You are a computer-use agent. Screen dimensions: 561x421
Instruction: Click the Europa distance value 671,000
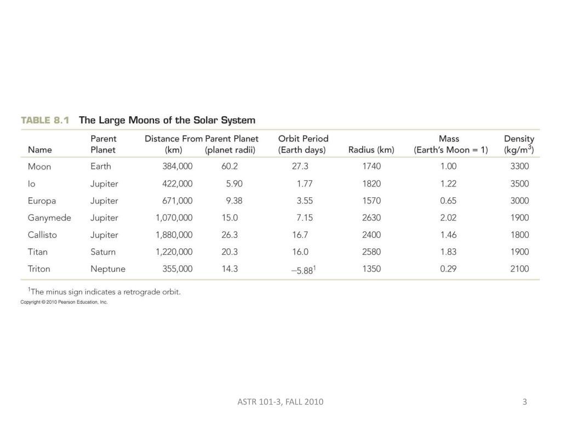[x=178, y=201]
